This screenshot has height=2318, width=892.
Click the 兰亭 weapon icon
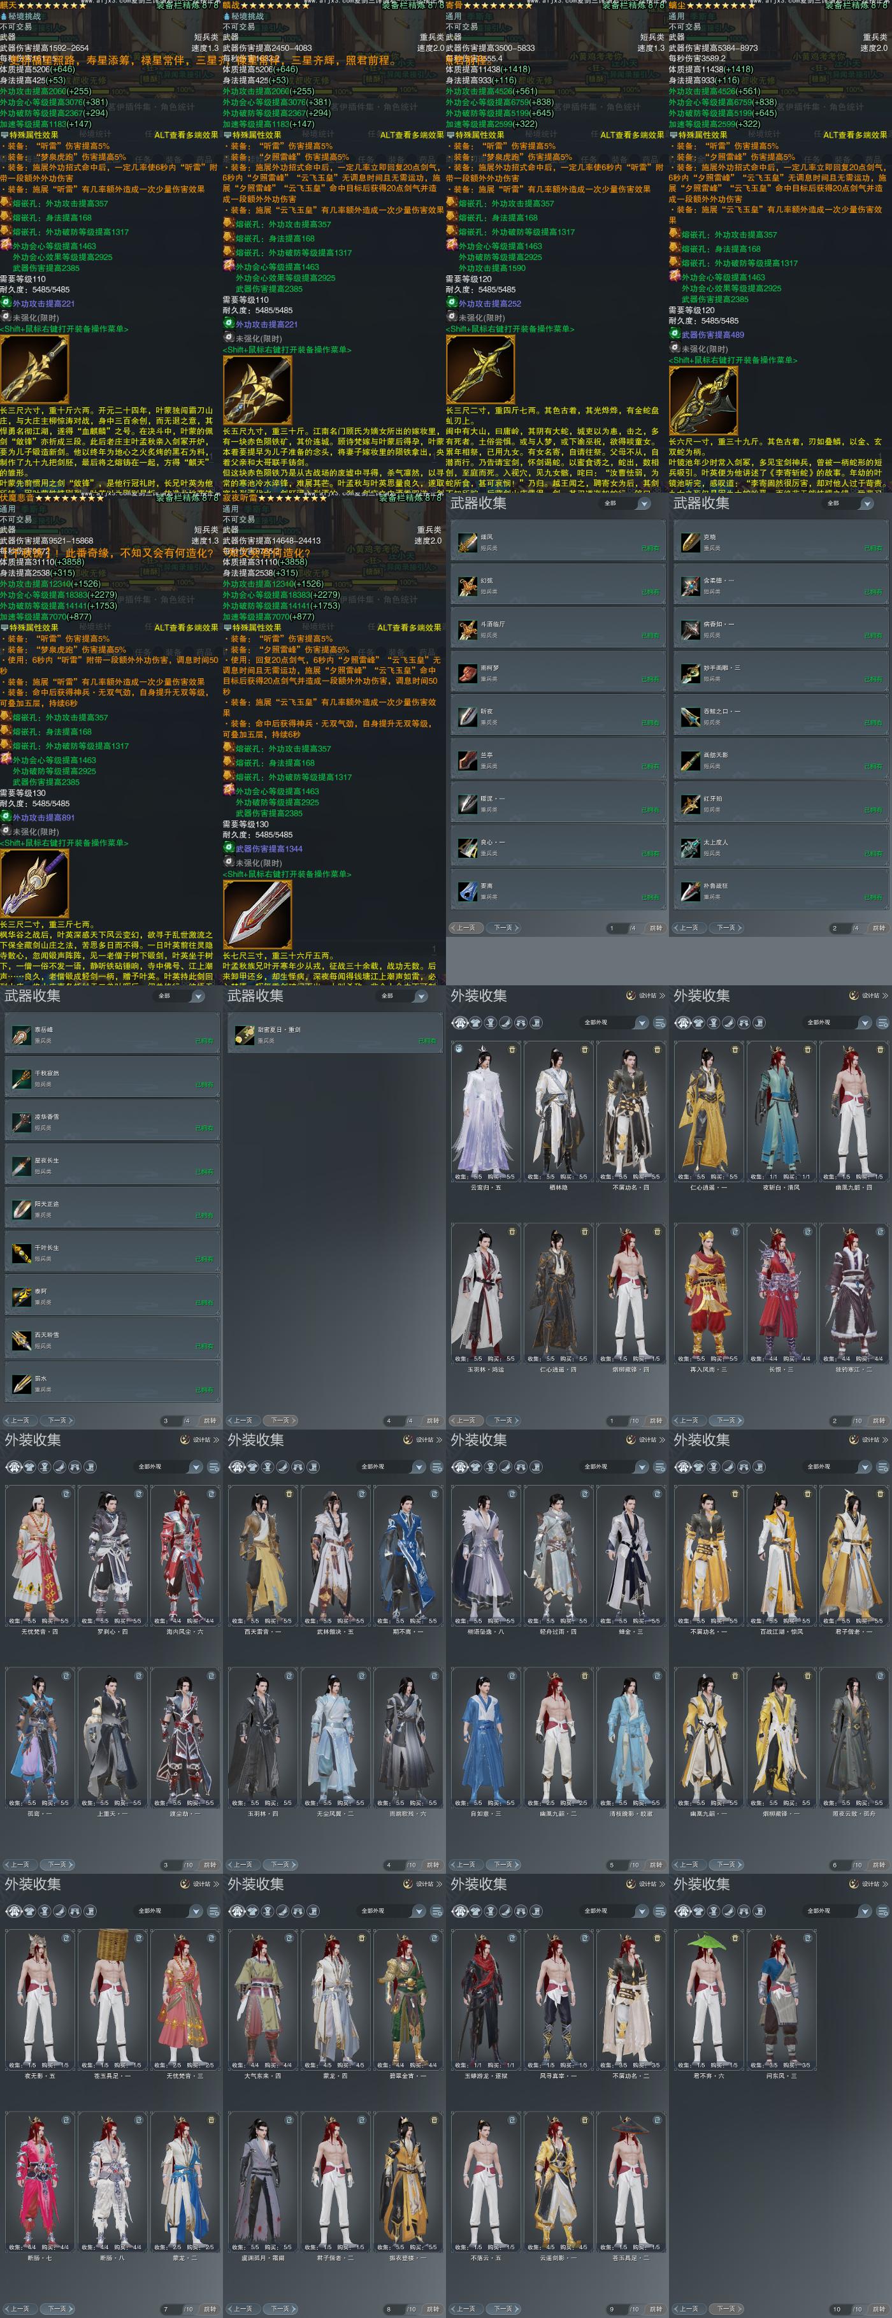(468, 760)
